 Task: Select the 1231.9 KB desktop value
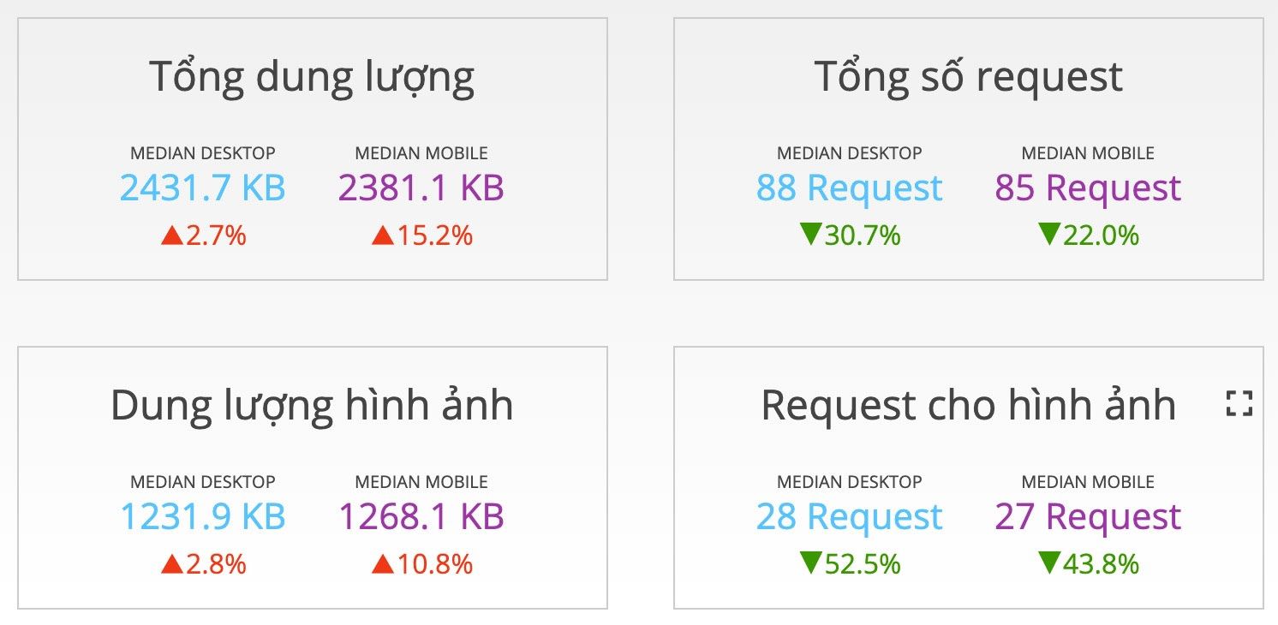(203, 516)
